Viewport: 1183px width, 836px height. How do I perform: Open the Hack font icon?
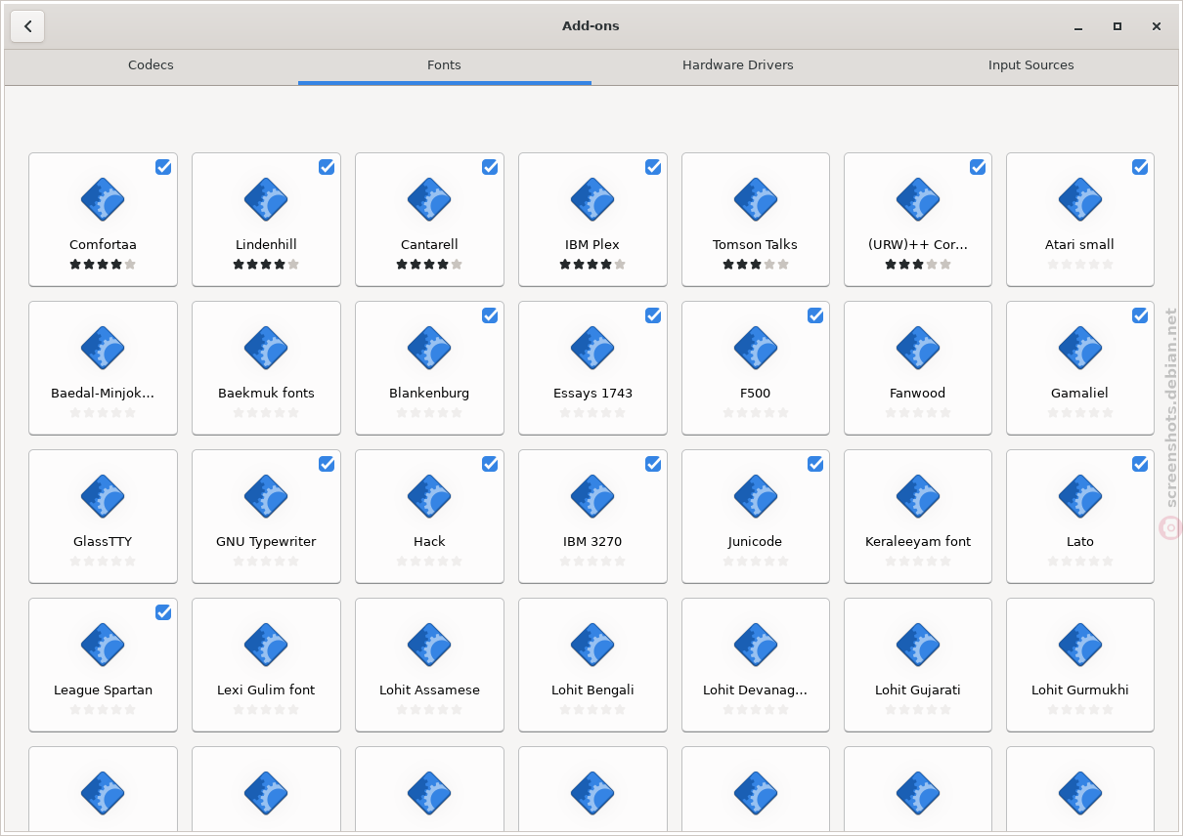[429, 497]
